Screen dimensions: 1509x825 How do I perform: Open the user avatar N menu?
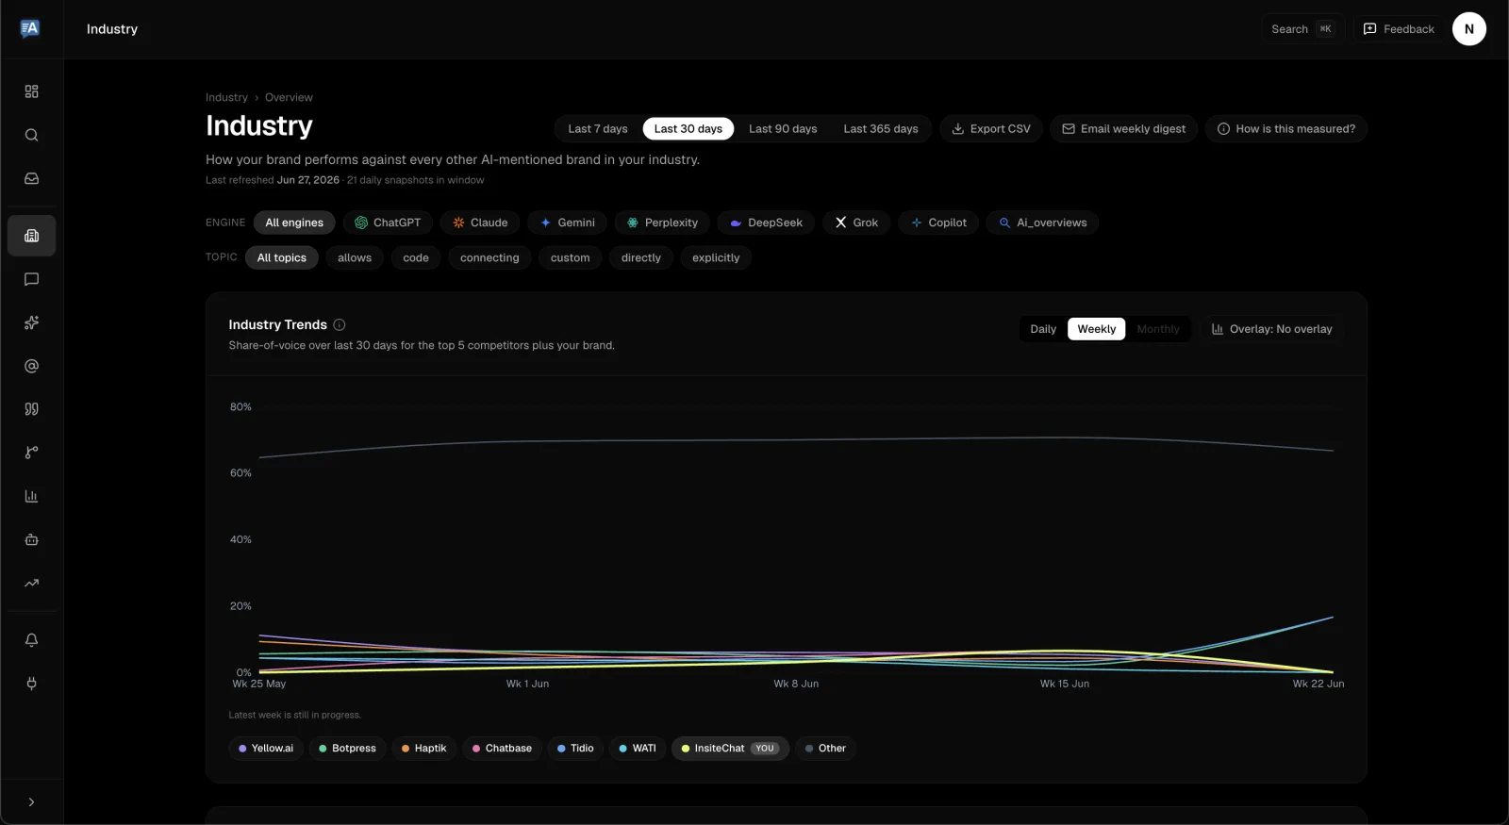pyautogui.click(x=1468, y=29)
